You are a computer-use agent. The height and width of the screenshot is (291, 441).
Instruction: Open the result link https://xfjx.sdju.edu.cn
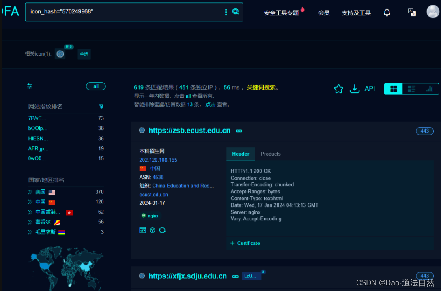coord(187,276)
